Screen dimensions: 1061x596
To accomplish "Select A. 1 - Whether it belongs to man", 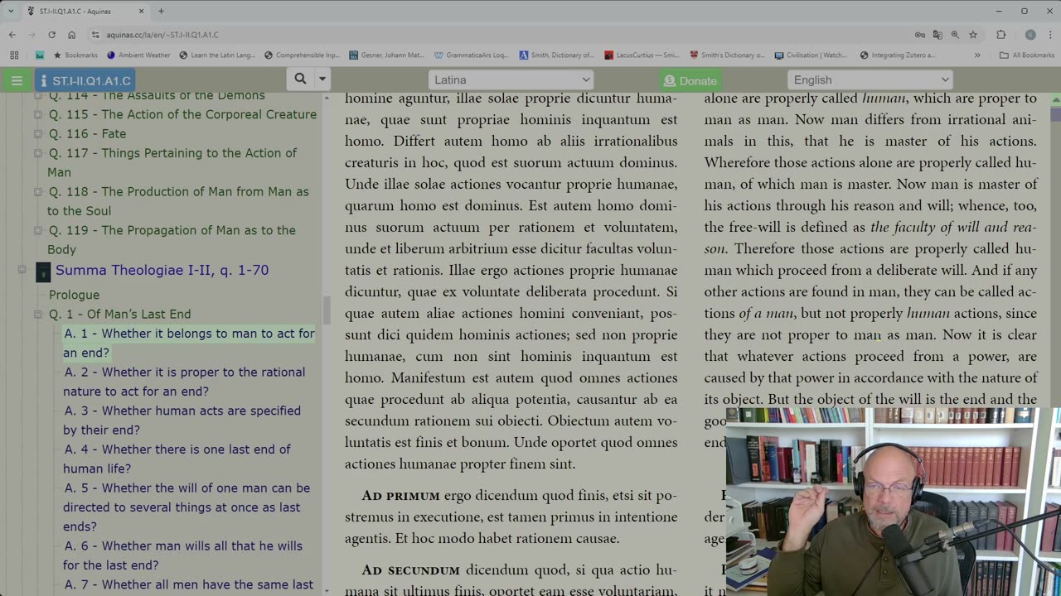I will 189,343.
